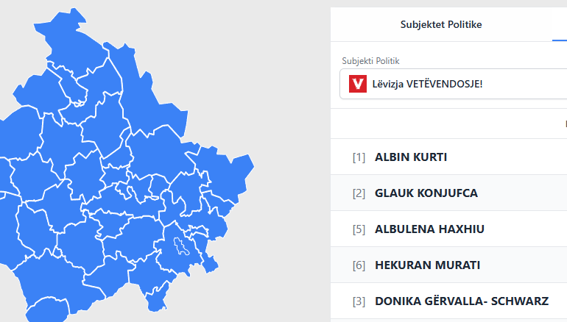Screen dimensions: 567x322
Task: Click the red Vetëvendosje V logo
Action: [357, 84]
